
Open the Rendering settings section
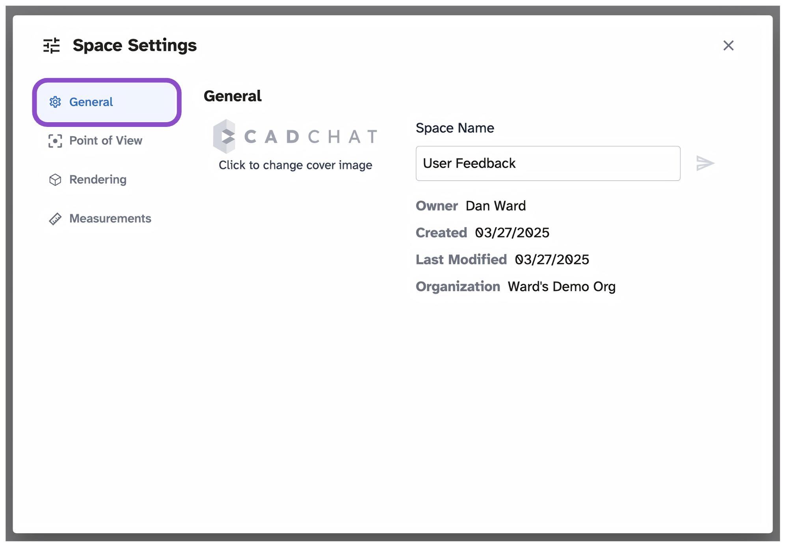[87, 180]
